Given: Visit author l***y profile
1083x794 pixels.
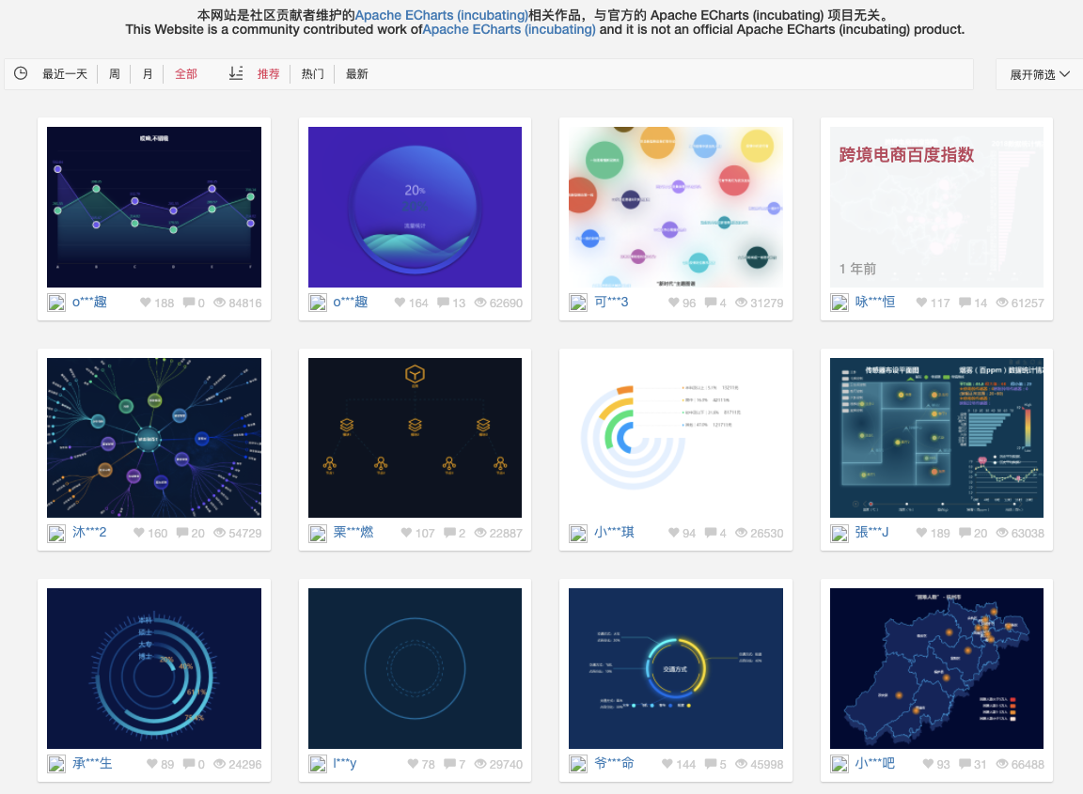Looking at the screenshot, I should pyautogui.click(x=345, y=763).
